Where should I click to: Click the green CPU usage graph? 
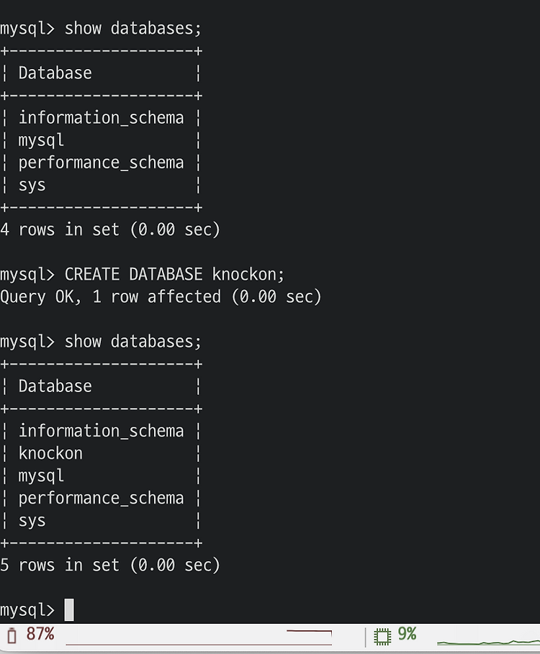488,642
